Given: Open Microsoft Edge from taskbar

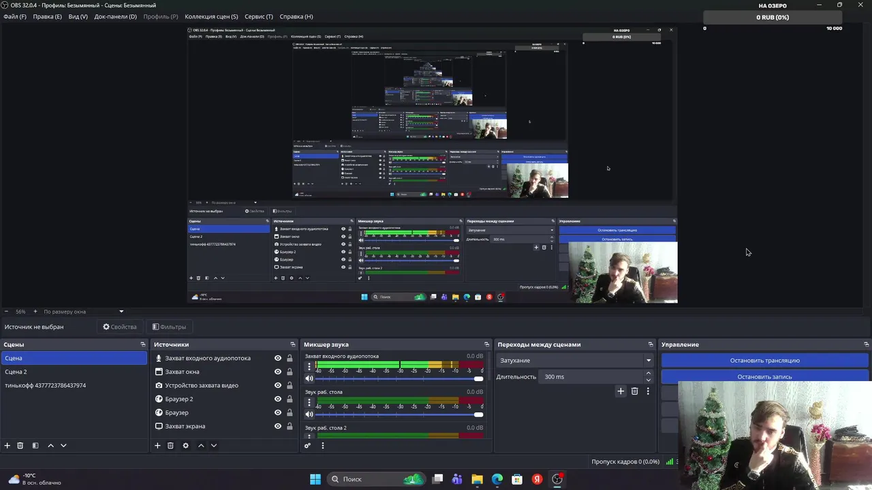Looking at the screenshot, I should click(497, 479).
